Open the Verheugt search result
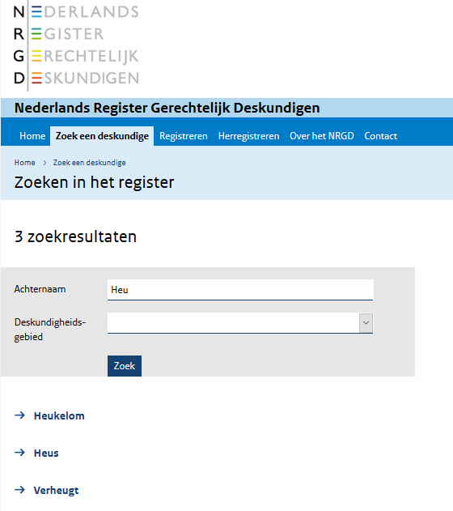The width and height of the screenshot is (453, 511). 56,490
